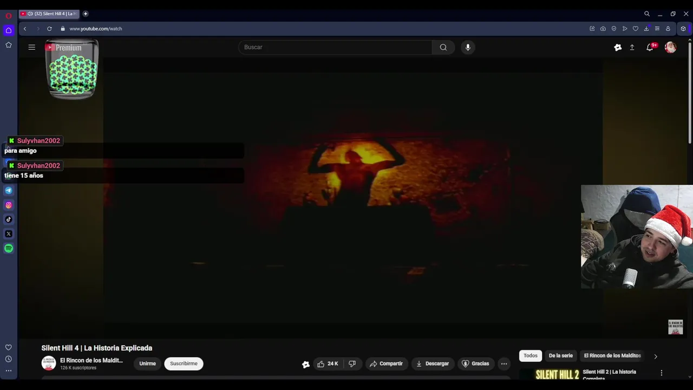
Task: Open the Opera main menu logo
Action: pos(8,16)
